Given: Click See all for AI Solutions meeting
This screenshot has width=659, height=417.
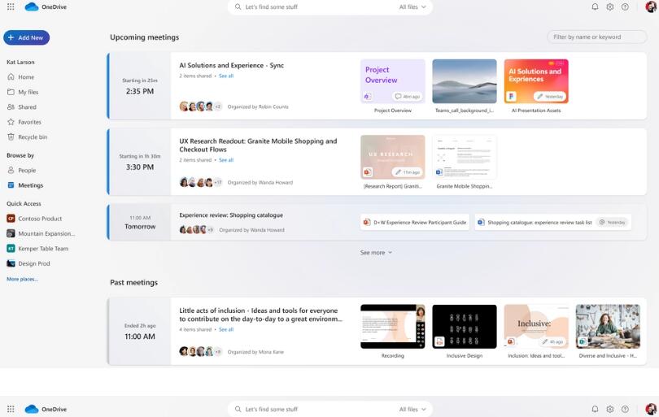Looking at the screenshot, I should pyautogui.click(x=226, y=76).
